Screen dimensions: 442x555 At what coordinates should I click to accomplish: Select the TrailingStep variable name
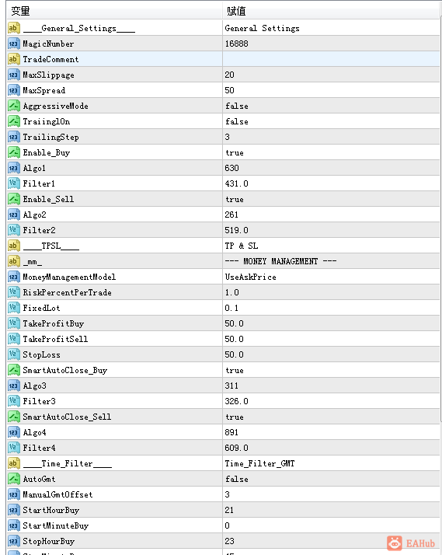click(x=50, y=137)
